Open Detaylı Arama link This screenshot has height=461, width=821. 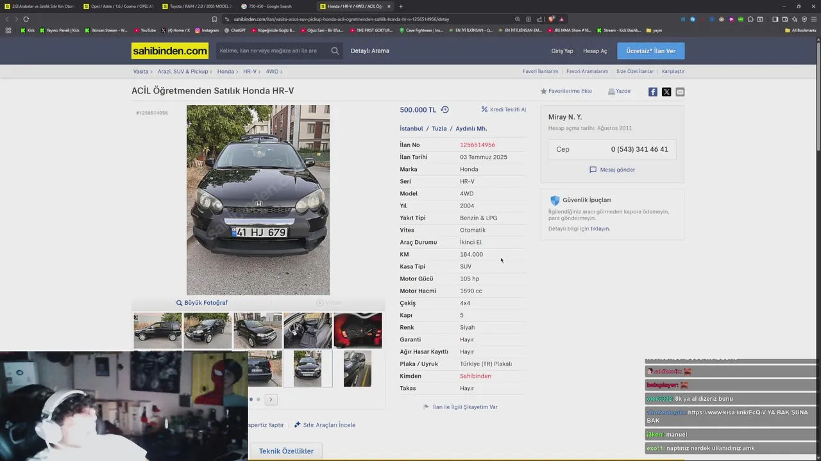click(370, 51)
